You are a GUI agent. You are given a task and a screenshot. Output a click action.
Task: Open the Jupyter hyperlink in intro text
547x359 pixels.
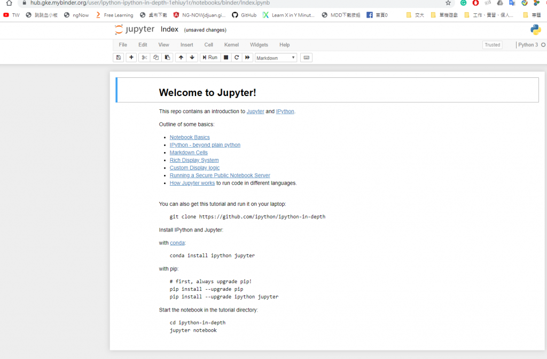tap(255, 111)
